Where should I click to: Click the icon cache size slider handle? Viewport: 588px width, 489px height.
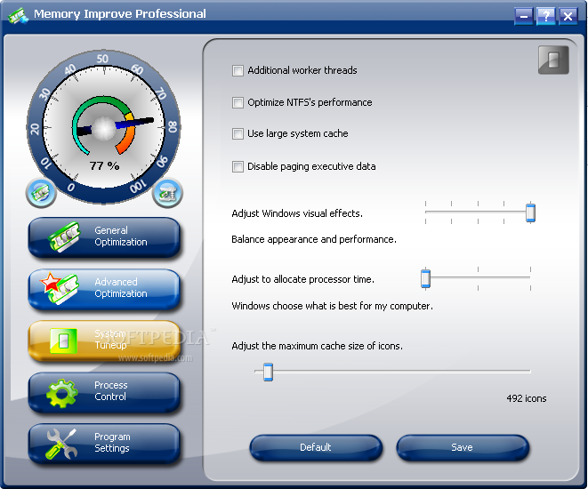pyautogui.click(x=268, y=372)
